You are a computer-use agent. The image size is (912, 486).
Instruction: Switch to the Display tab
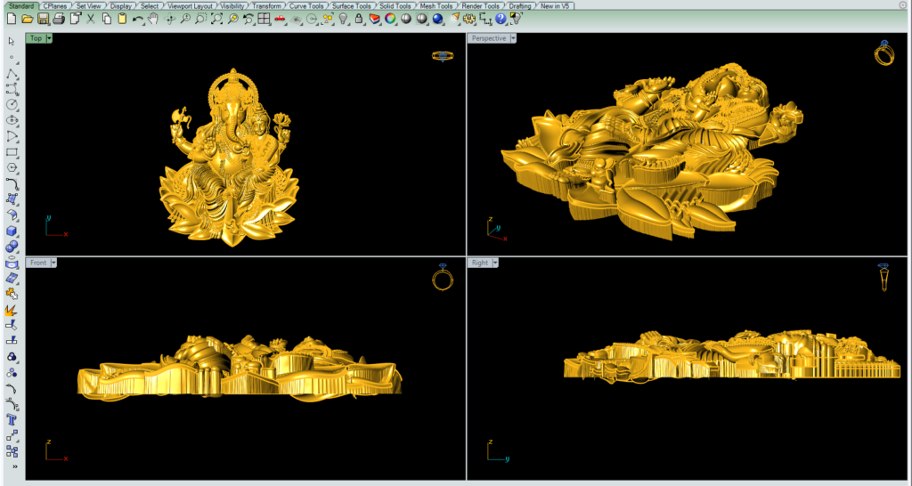[121, 6]
